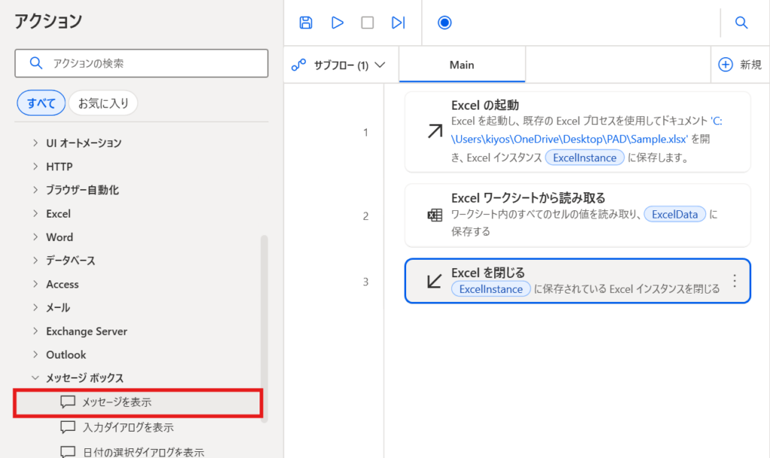Select the Excel ワークシートから読み取る step
Screen dimensions: 770x458
coord(577,215)
